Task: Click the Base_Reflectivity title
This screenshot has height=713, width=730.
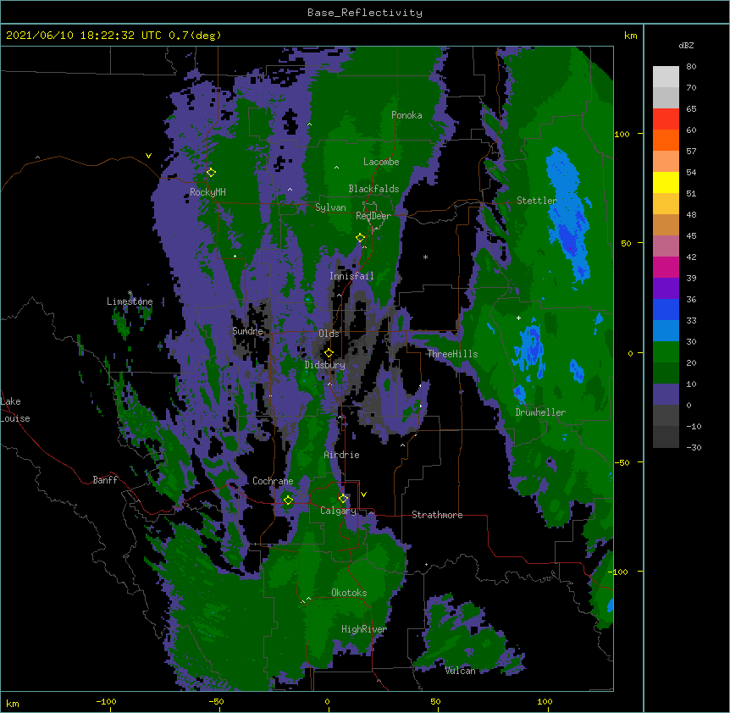Action: coord(365,13)
